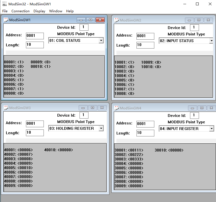The height and width of the screenshot is (202, 216).
Task: Open the File menu
Action: (5, 11)
